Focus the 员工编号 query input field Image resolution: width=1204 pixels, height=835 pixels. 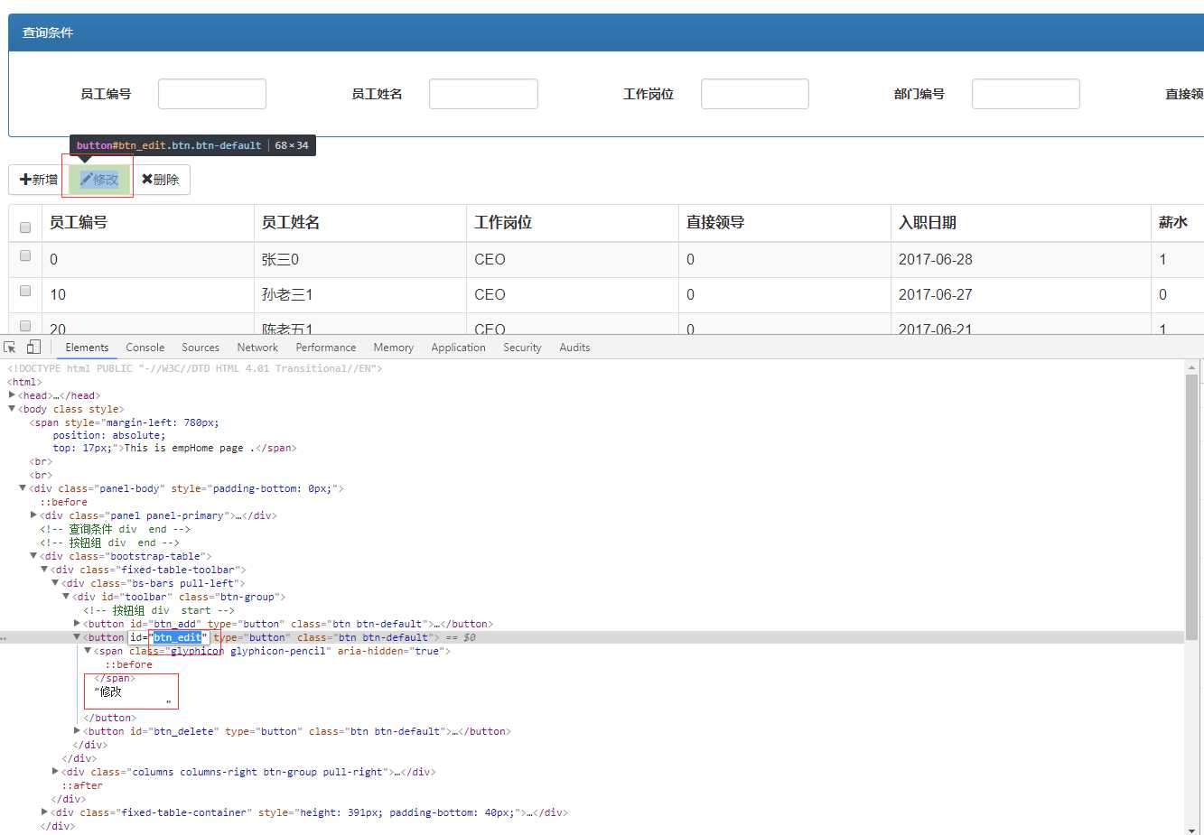coord(212,94)
